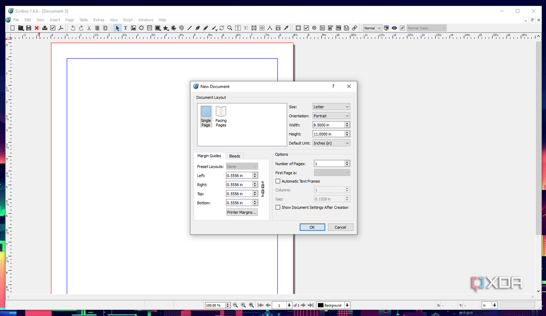546x316 pixels.
Task: Click OK in New Document dialog
Action: coord(312,227)
